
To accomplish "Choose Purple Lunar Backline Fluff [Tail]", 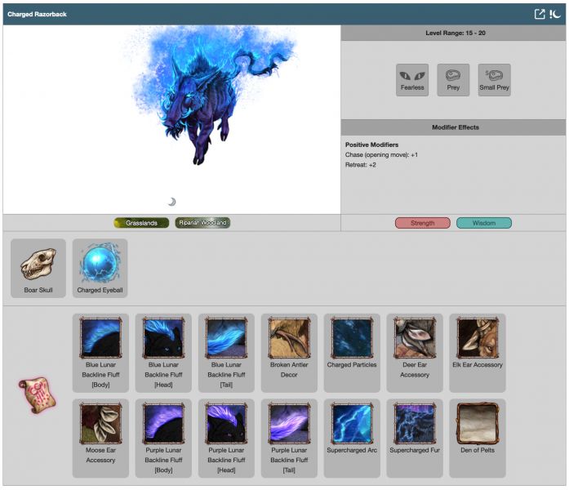I will click(289, 438).
